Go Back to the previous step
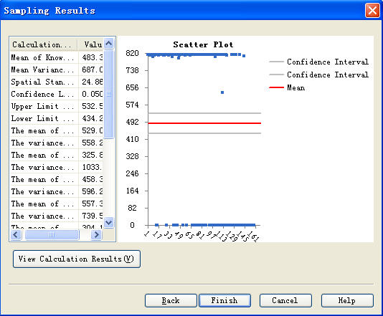The width and height of the screenshot is (383, 316). (x=171, y=300)
